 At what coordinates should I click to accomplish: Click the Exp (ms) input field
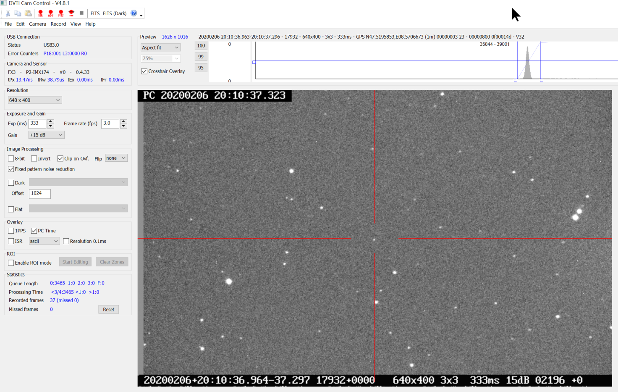pos(37,124)
